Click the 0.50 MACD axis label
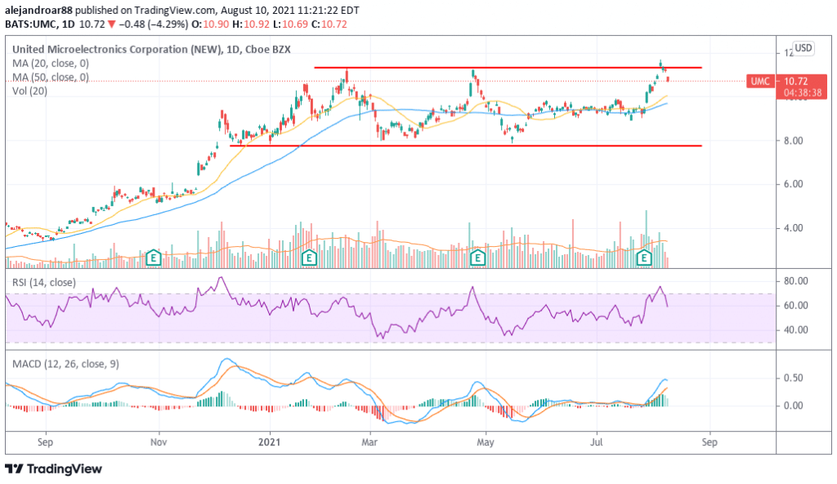 (x=793, y=379)
